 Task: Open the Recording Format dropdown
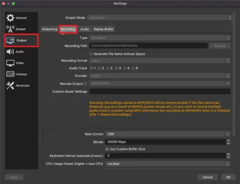click(x=160, y=61)
